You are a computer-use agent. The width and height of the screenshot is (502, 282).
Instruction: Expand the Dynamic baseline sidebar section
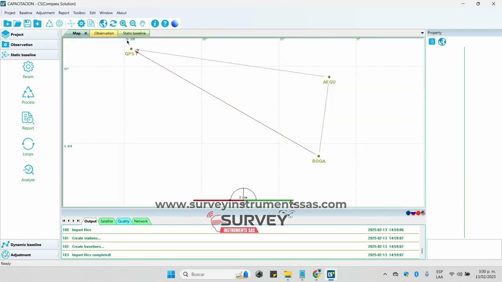click(30, 245)
